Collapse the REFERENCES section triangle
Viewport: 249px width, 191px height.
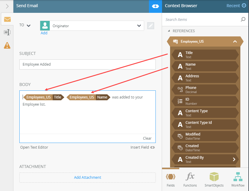pyautogui.click(x=169, y=31)
